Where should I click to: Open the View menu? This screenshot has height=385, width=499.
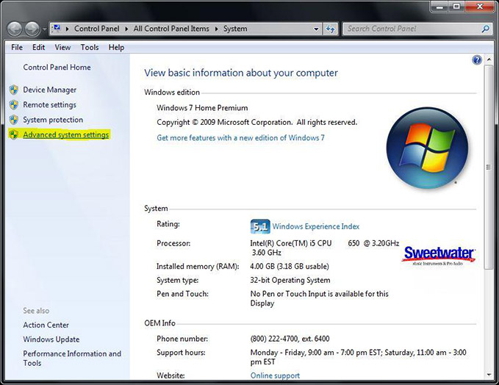[62, 48]
